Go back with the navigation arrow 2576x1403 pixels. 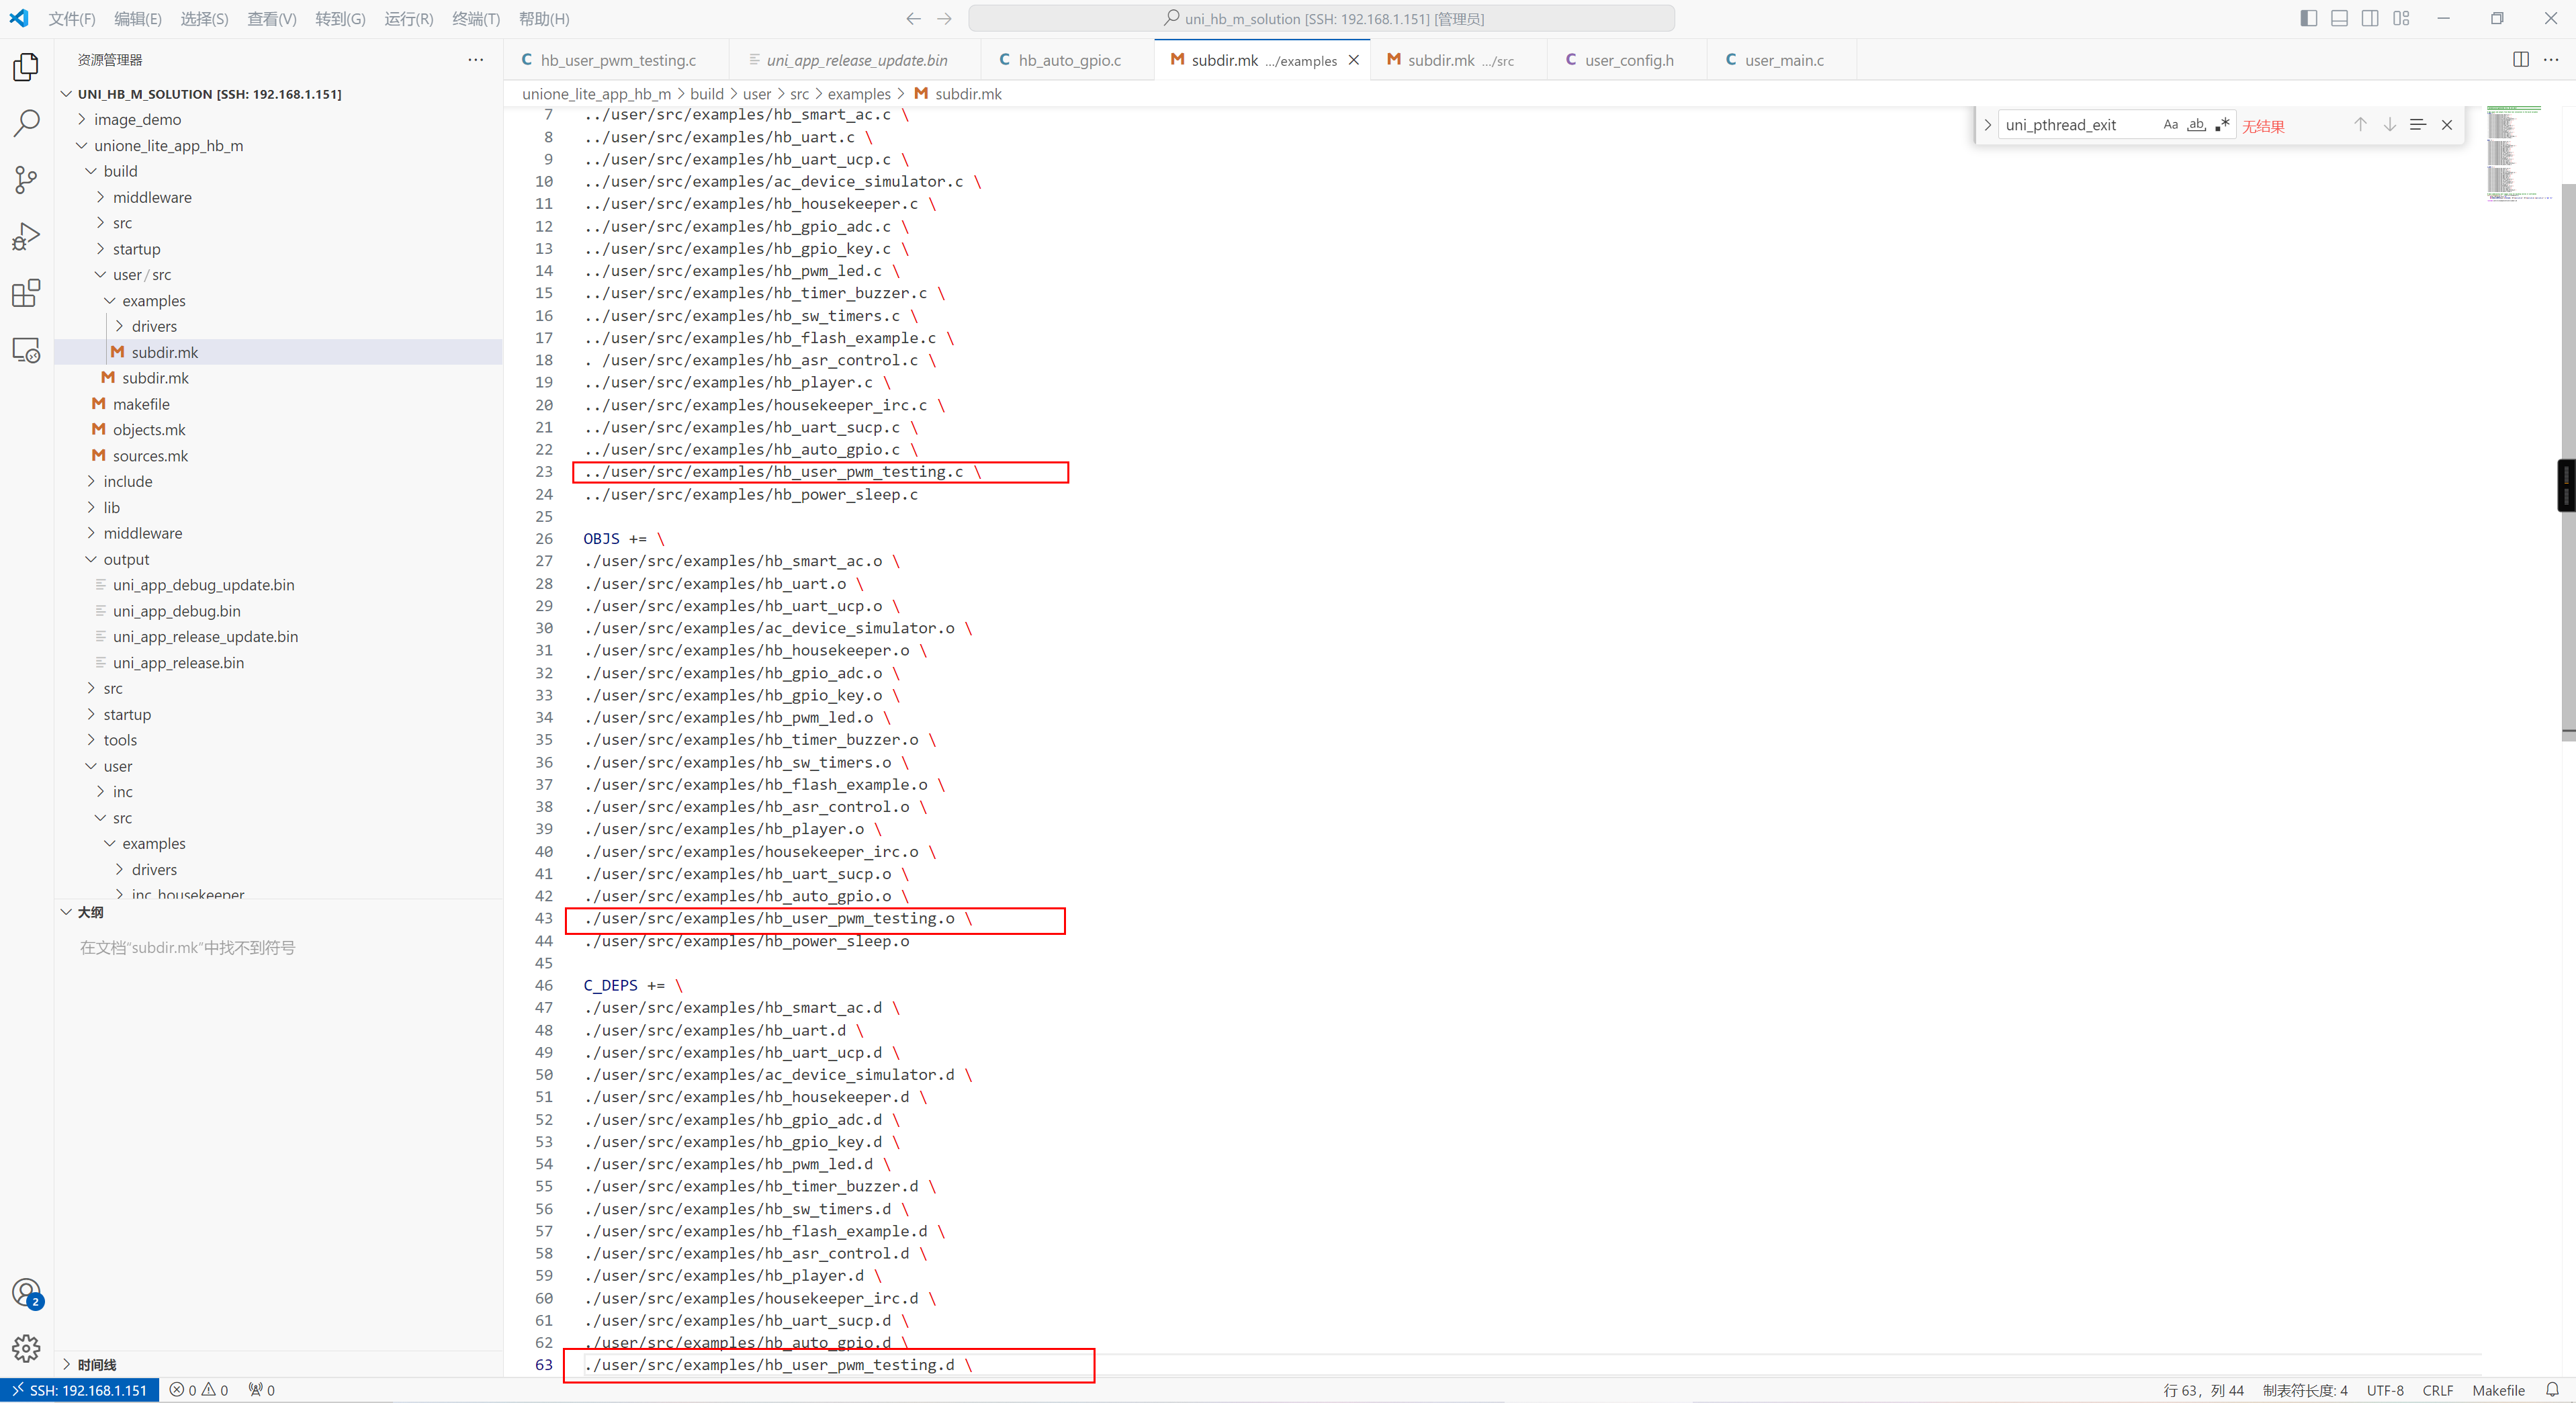point(913,19)
